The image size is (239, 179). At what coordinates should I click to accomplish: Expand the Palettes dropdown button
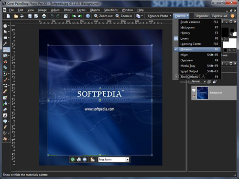[181, 16]
